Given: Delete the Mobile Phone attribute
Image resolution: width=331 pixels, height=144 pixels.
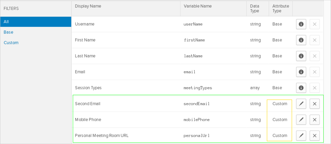Looking at the screenshot, I should point(314,120).
